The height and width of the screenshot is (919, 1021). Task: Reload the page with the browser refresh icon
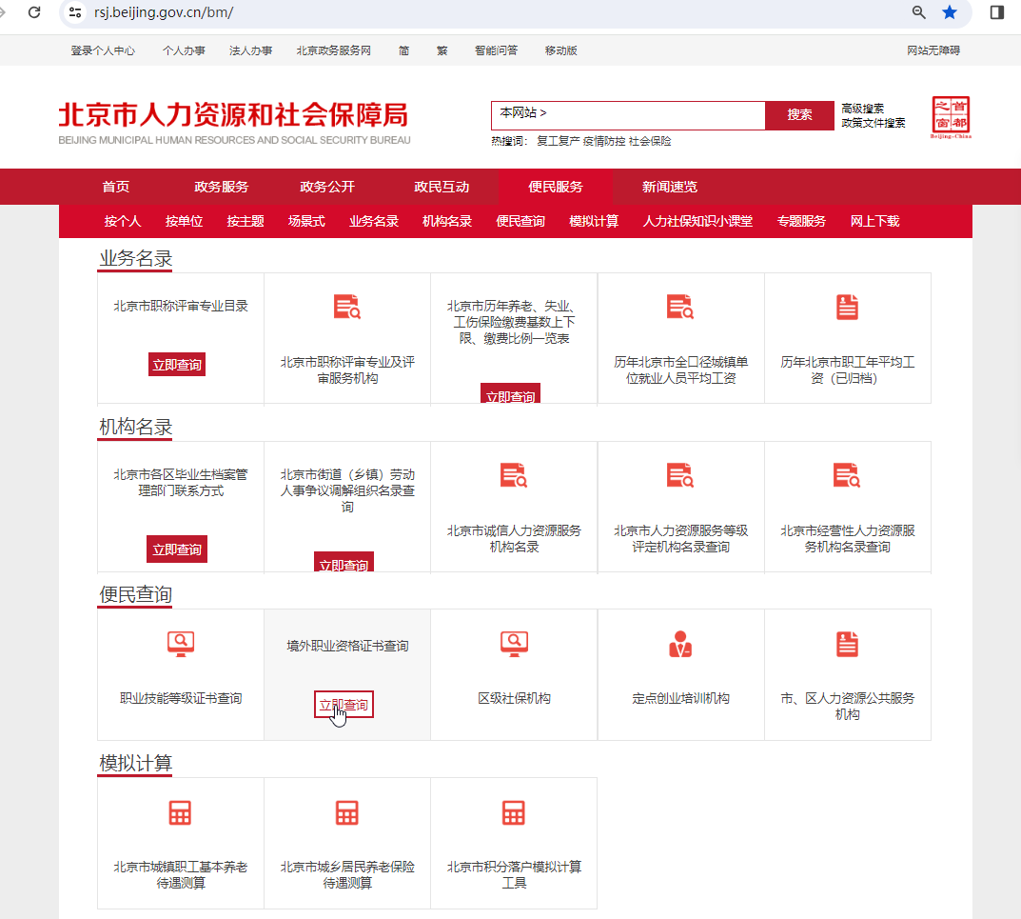click(x=34, y=12)
